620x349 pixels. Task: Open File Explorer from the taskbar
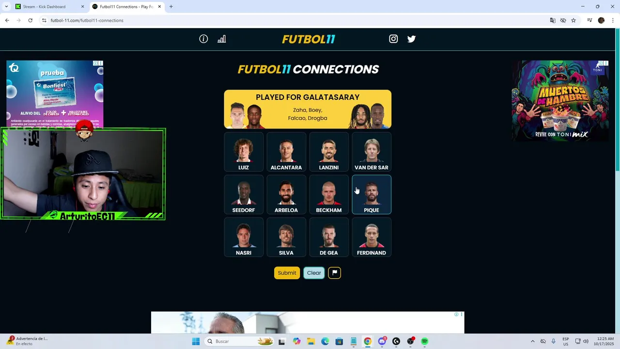coord(310,341)
